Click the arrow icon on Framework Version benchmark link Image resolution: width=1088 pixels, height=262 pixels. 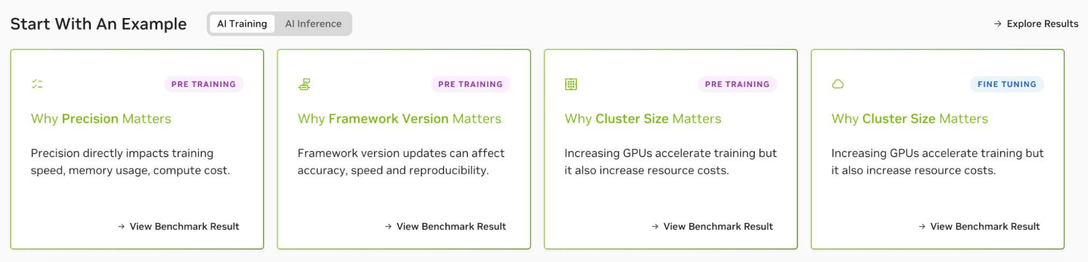[x=388, y=227]
